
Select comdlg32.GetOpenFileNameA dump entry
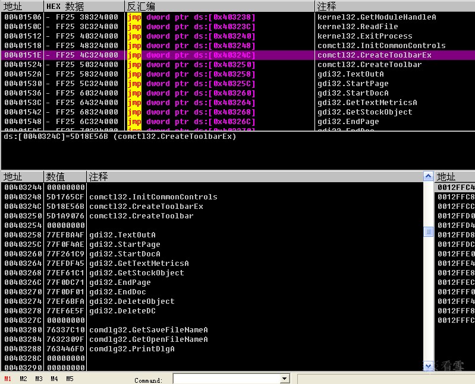click(x=149, y=339)
